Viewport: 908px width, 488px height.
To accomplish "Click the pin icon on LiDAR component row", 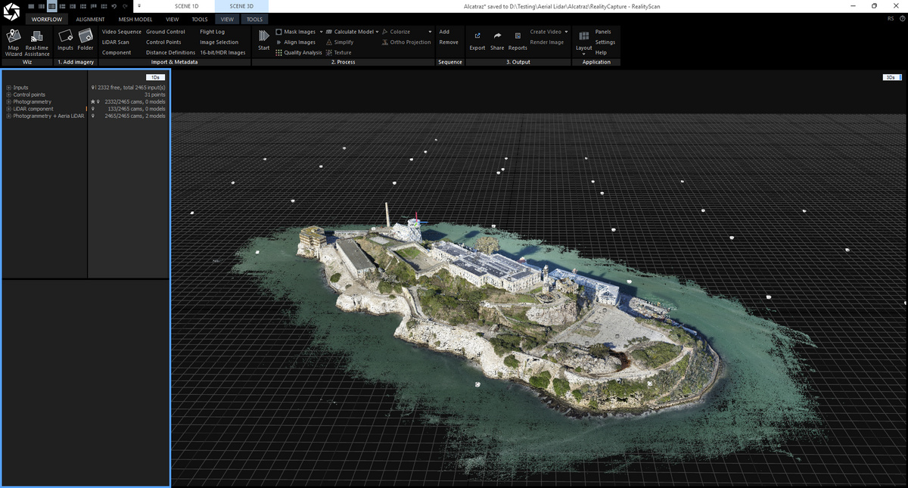I will (92, 109).
